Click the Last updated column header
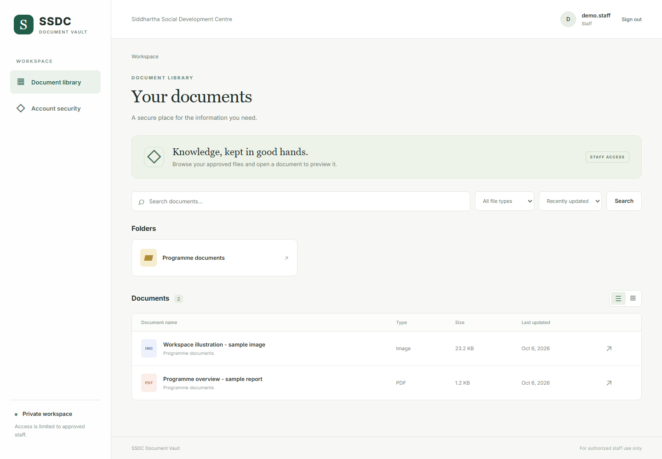The width and height of the screenshot is (662, 459). (536, 323)
